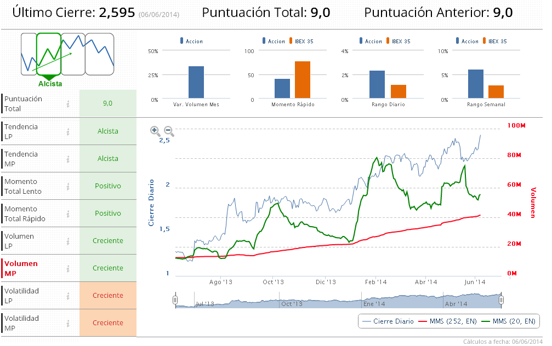Click Creciente value for Volatilidad MP
This screenshot has height=346, width=552.
click(x=108, y=323)
